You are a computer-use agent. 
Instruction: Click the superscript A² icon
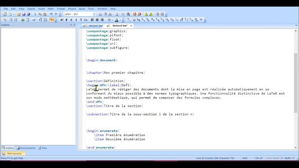pos(34,20)
